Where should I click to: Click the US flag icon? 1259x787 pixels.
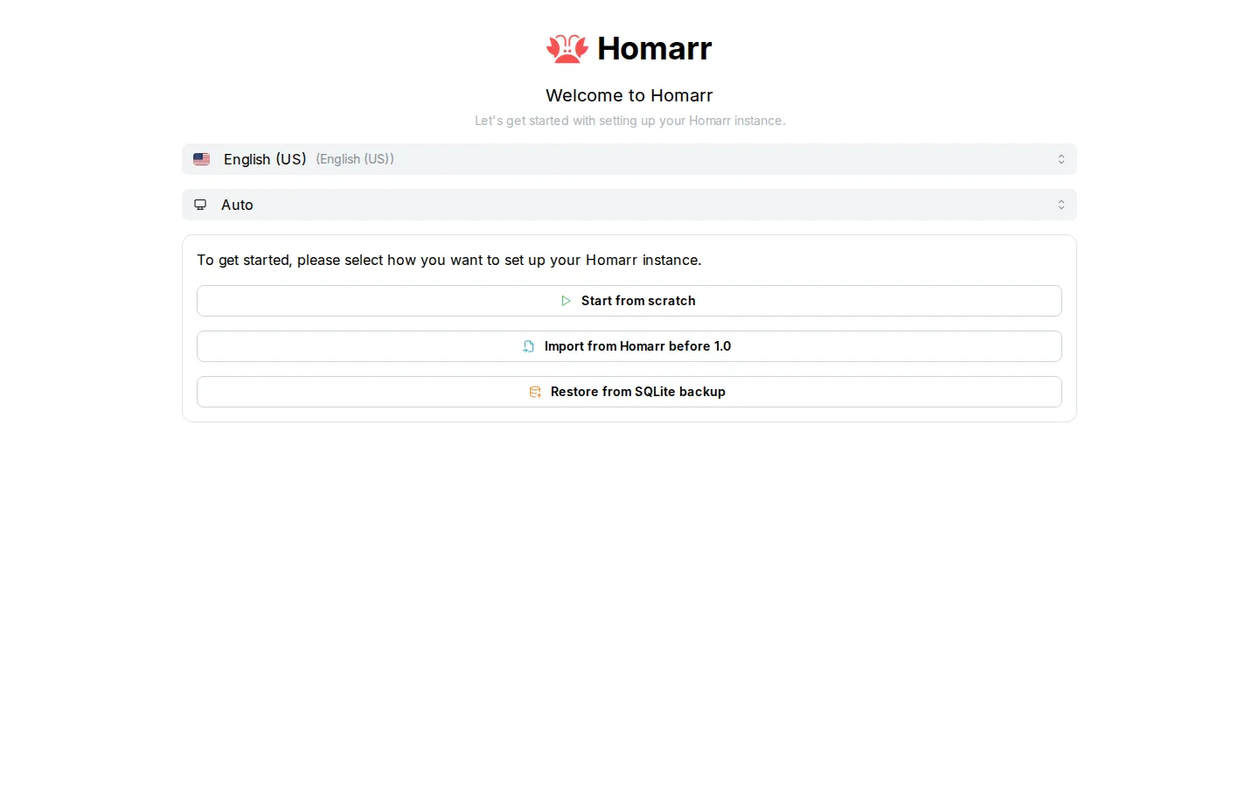tap(202, 159)
